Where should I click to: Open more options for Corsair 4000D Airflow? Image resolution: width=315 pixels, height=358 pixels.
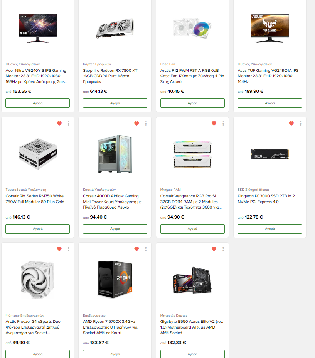pos(146,123)
